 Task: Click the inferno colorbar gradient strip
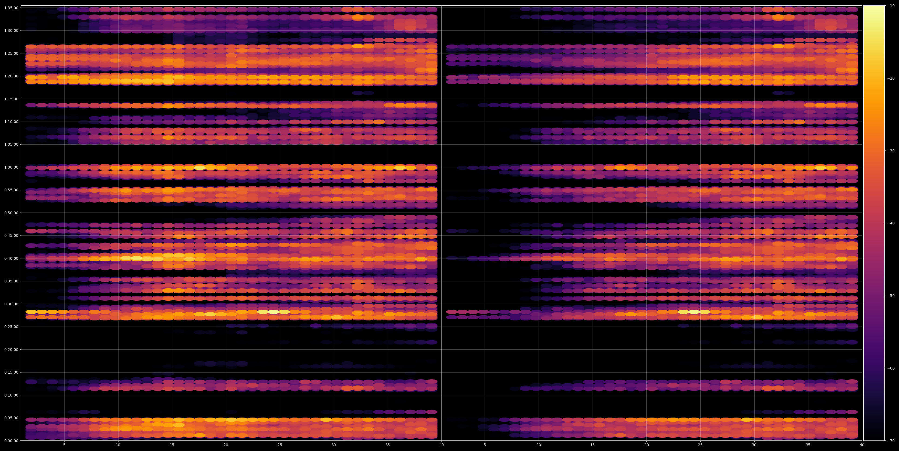point(874,223)
